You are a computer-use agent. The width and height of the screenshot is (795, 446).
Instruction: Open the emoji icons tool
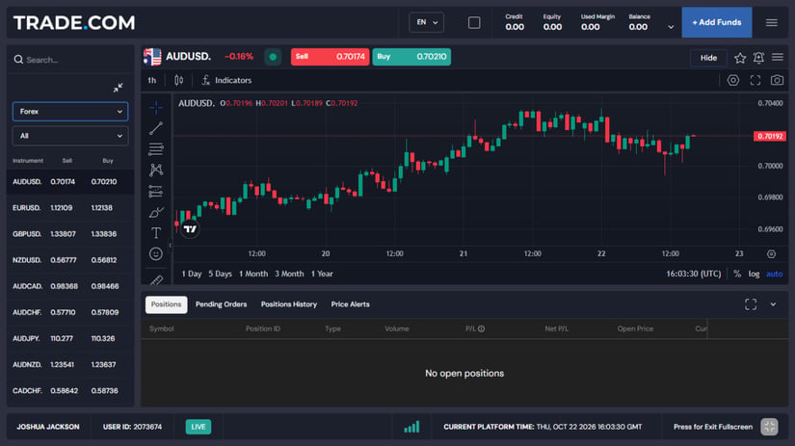coord(156,254)
